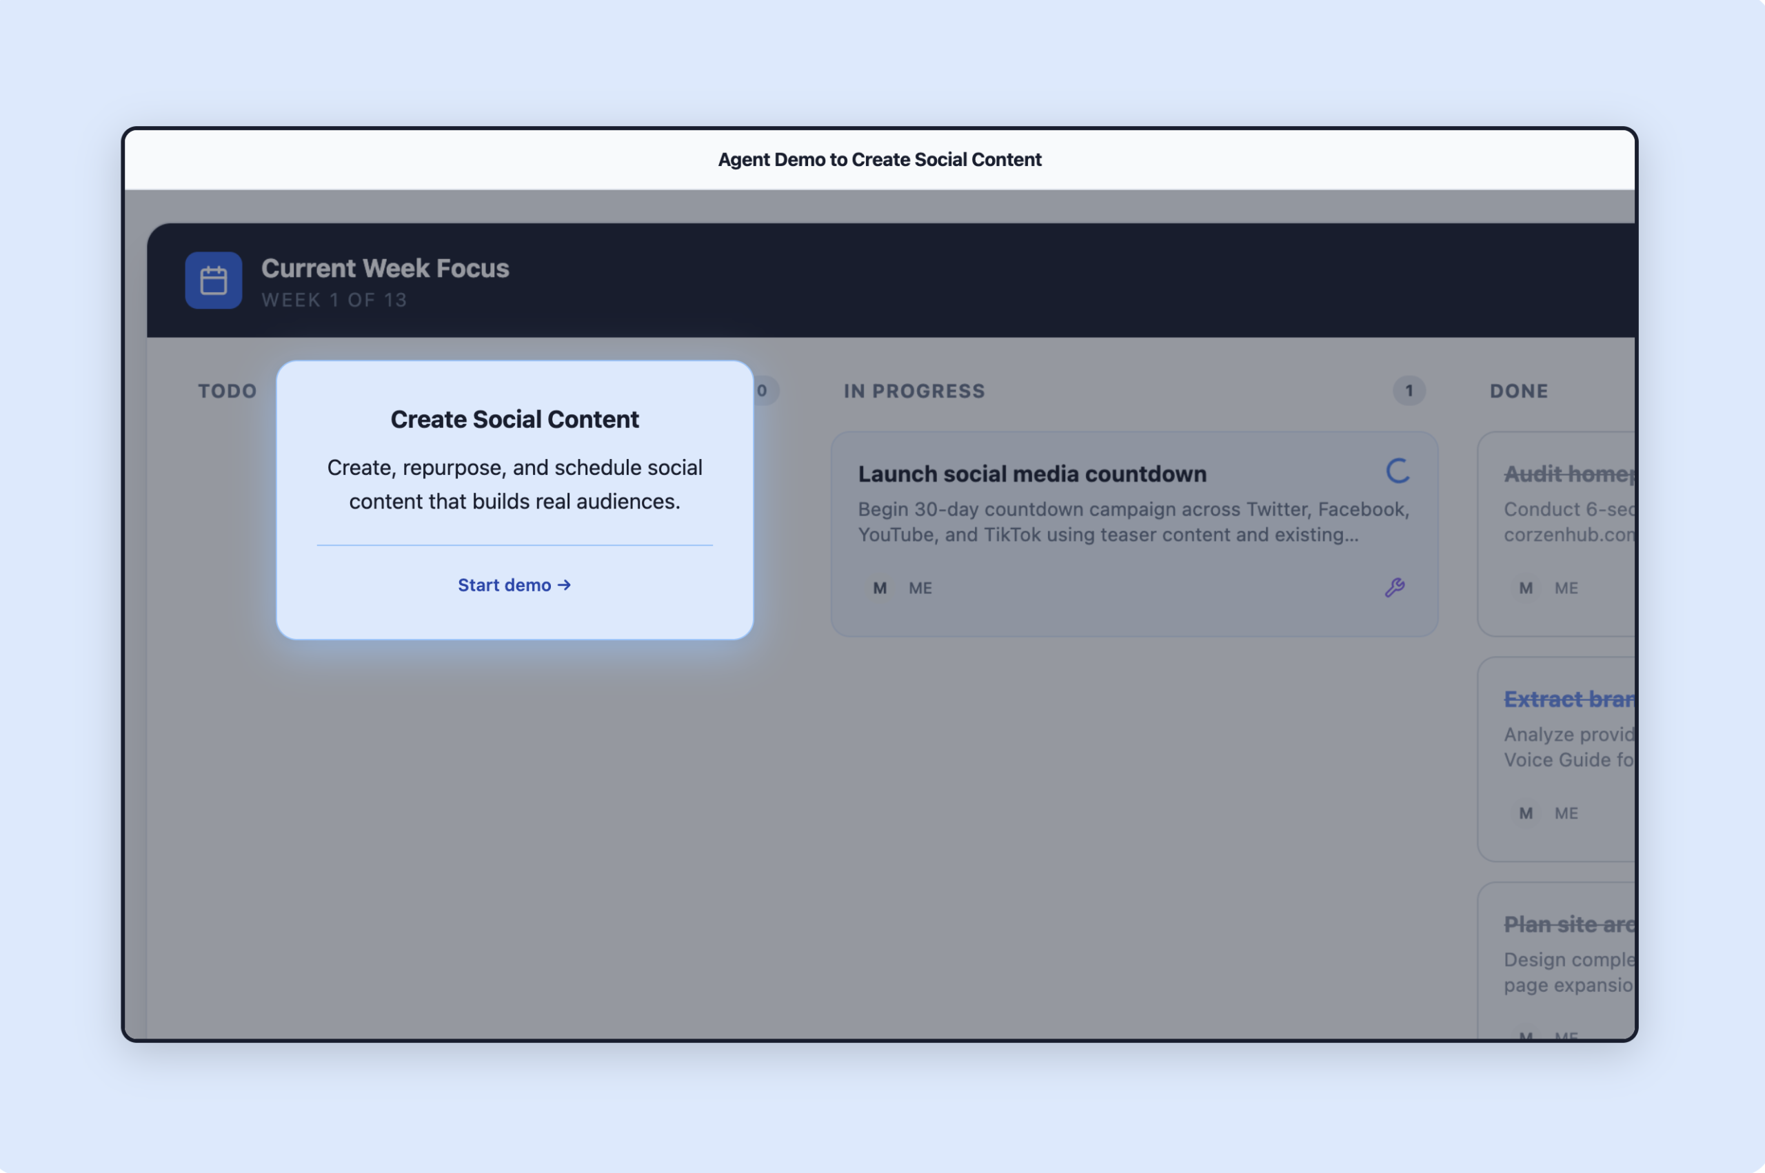Click the Agent Demo to Create Social Content title
The image size is (1765, 1173).
click(x=880, y=159)
